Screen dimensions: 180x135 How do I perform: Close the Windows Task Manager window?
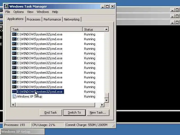(112, 6)
